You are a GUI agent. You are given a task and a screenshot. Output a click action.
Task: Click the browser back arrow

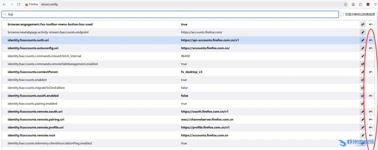[x=4, y=4]
